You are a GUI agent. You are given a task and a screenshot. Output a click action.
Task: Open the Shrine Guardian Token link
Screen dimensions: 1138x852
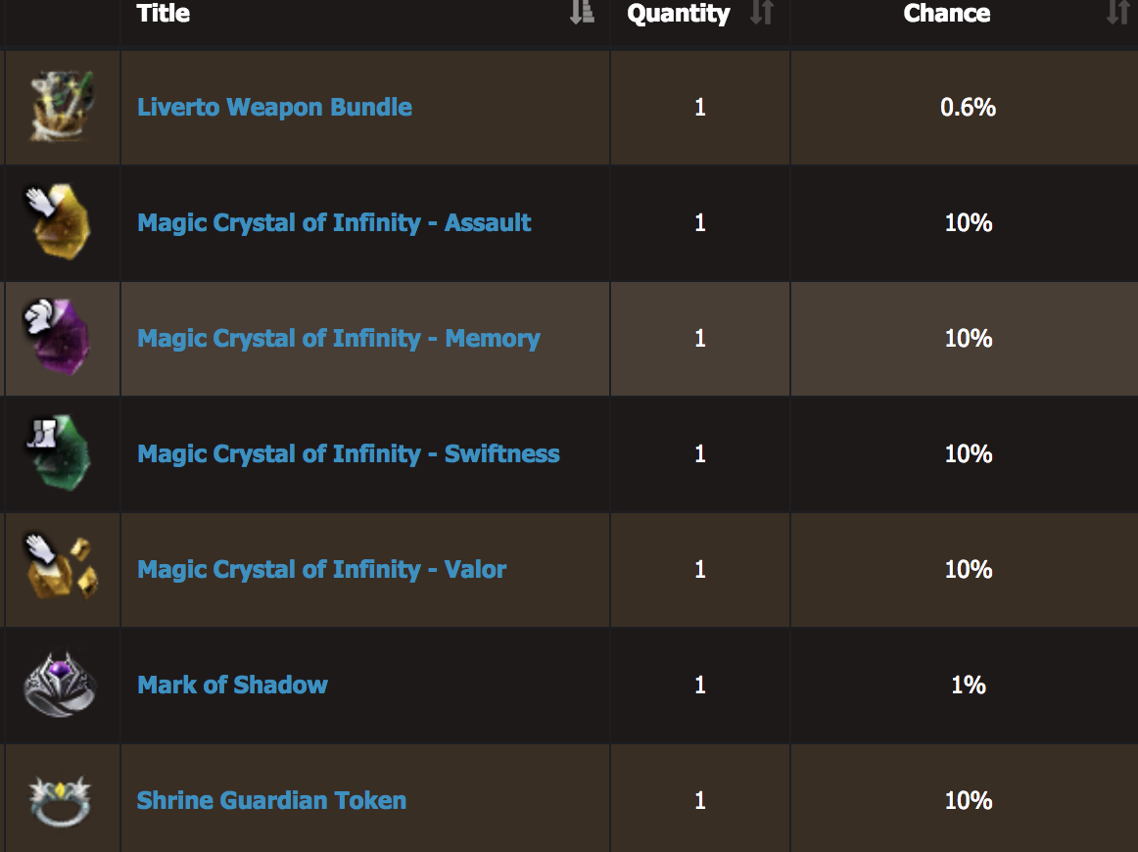click(x=271, y=800)
